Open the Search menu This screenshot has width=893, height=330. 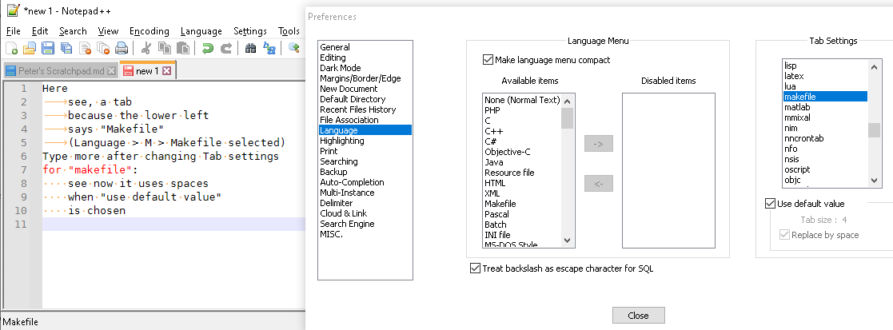[x=73, y=31]
